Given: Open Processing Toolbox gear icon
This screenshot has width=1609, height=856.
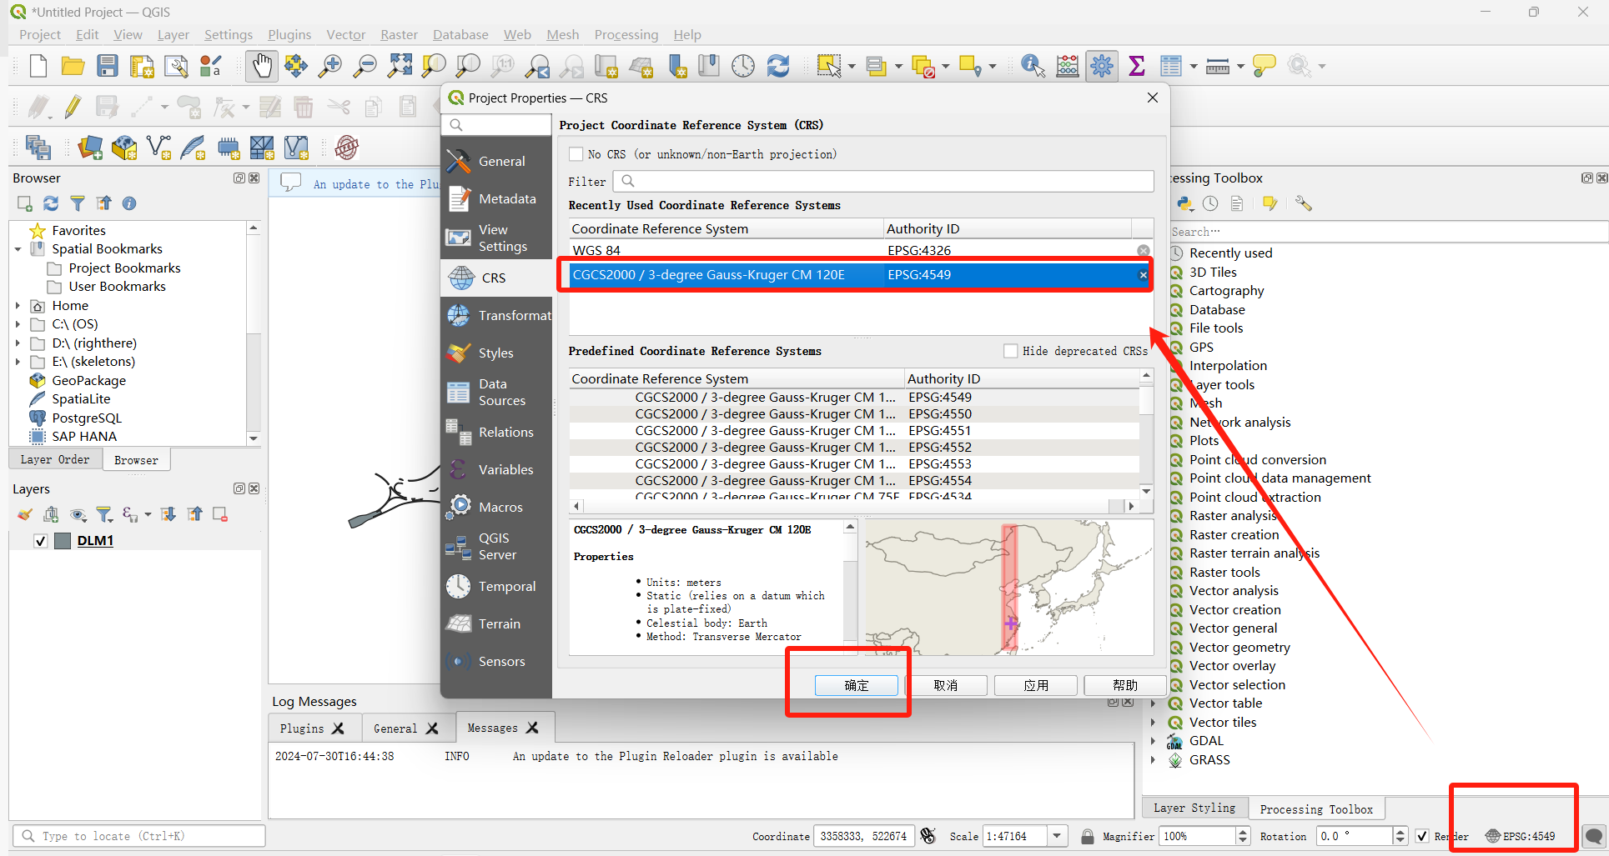Looking at the screenshot, I should [x=1101, y=66].
